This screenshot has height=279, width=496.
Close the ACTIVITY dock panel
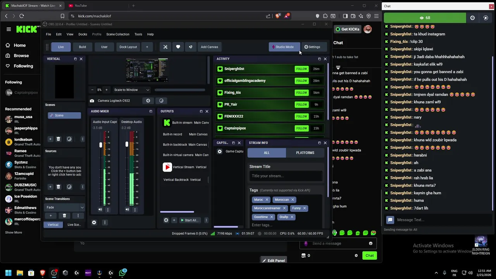325,59
